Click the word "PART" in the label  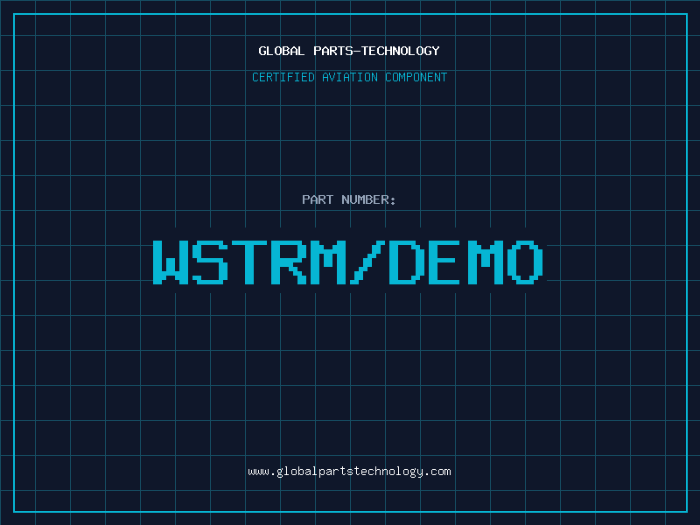[318, 199]
